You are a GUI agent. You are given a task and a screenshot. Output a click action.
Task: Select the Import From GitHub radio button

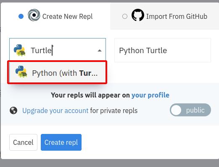pos(125,16)
